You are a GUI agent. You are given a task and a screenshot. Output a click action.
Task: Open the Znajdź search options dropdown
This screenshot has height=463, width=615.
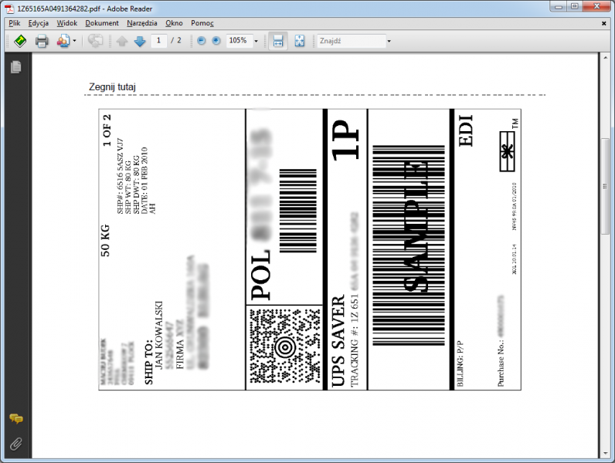389,41
